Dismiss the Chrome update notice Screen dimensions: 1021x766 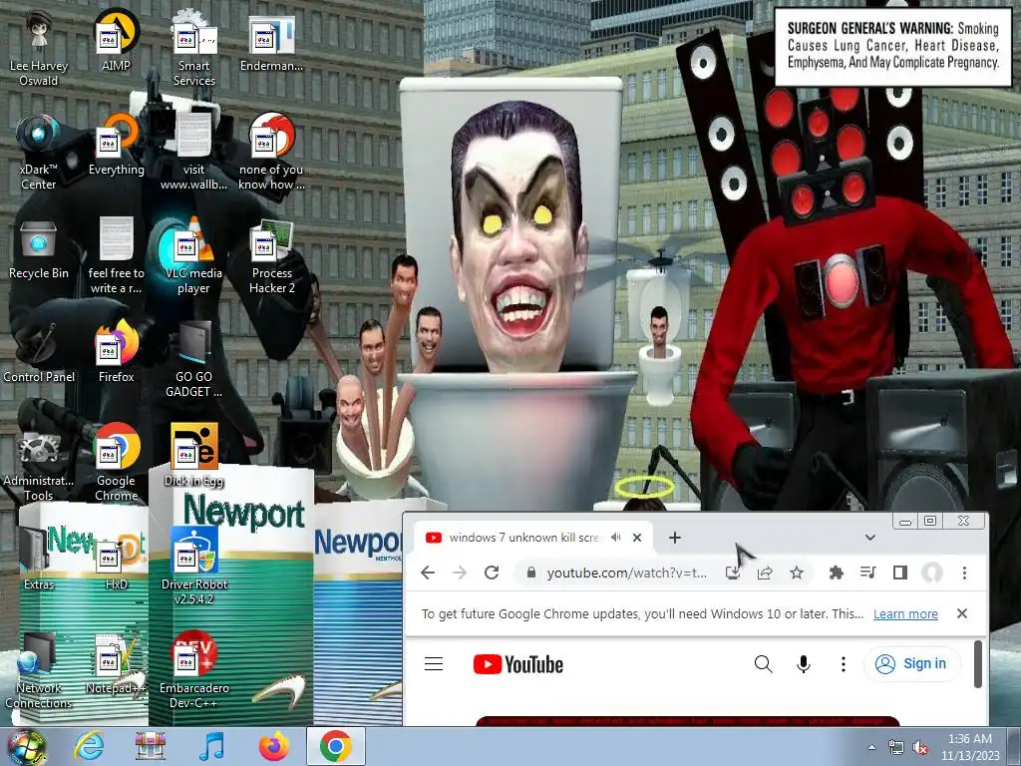(x=962, y=613)
